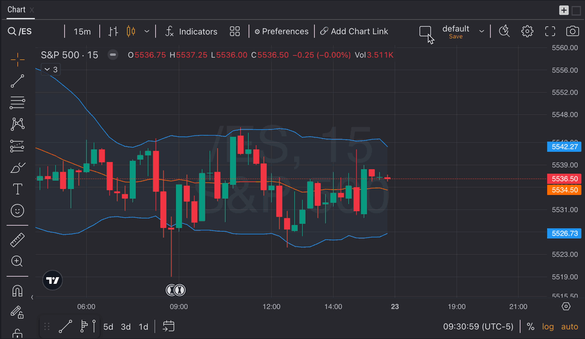Open the emoji icons tool
Screen dimensions: 585x339
[x=17, y=211]
